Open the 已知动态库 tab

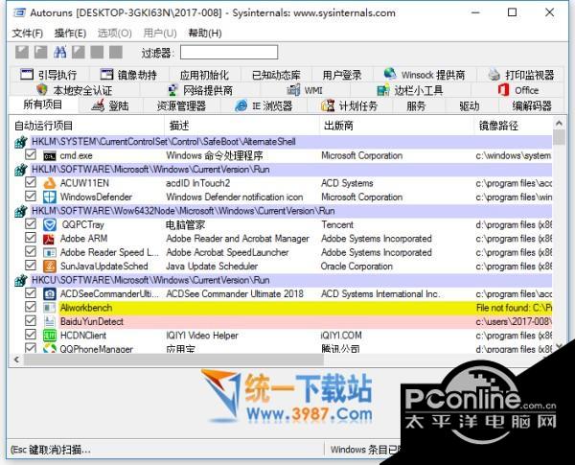276,75
